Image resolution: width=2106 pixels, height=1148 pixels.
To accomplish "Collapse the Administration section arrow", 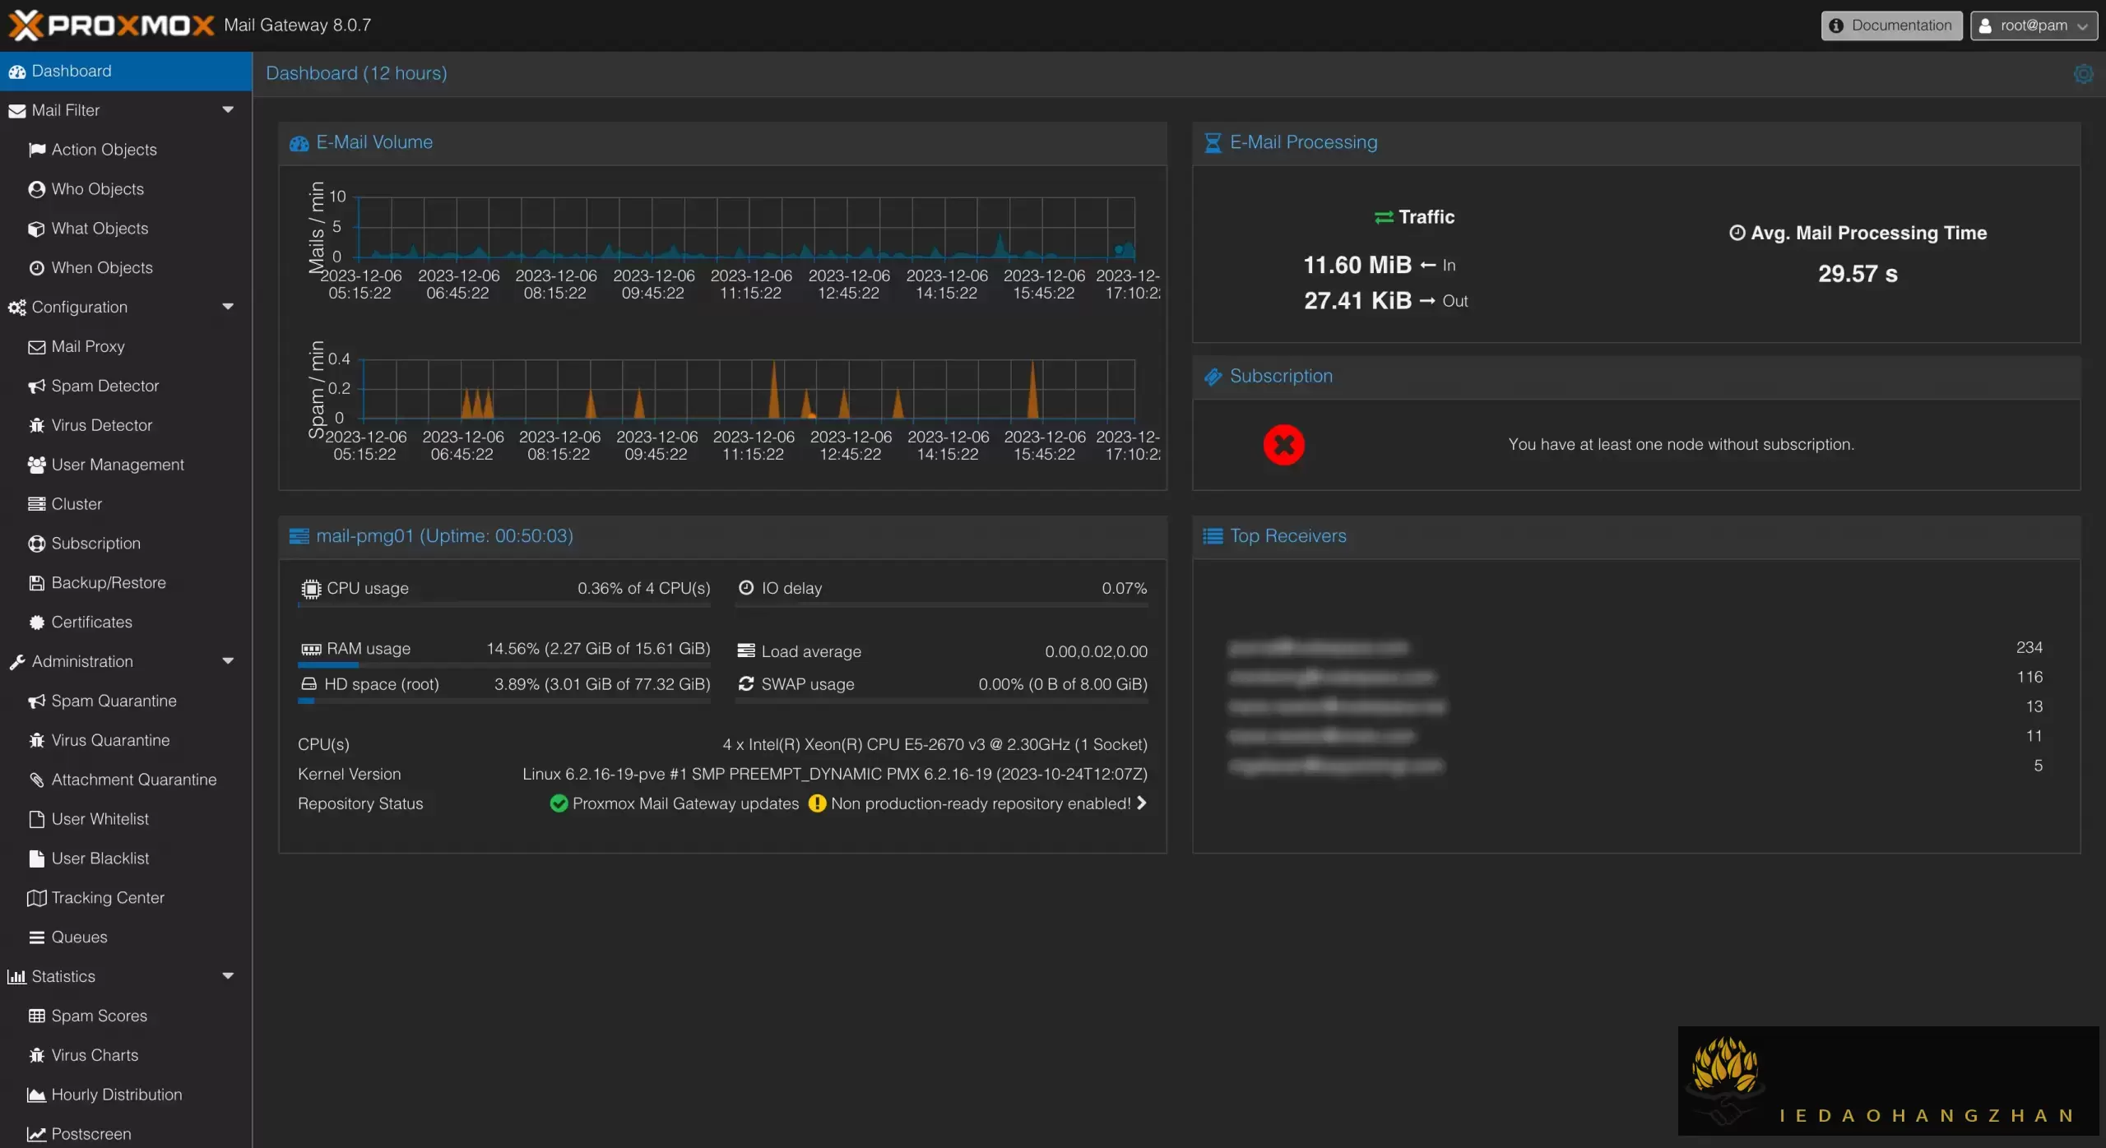I will point(228,661).
